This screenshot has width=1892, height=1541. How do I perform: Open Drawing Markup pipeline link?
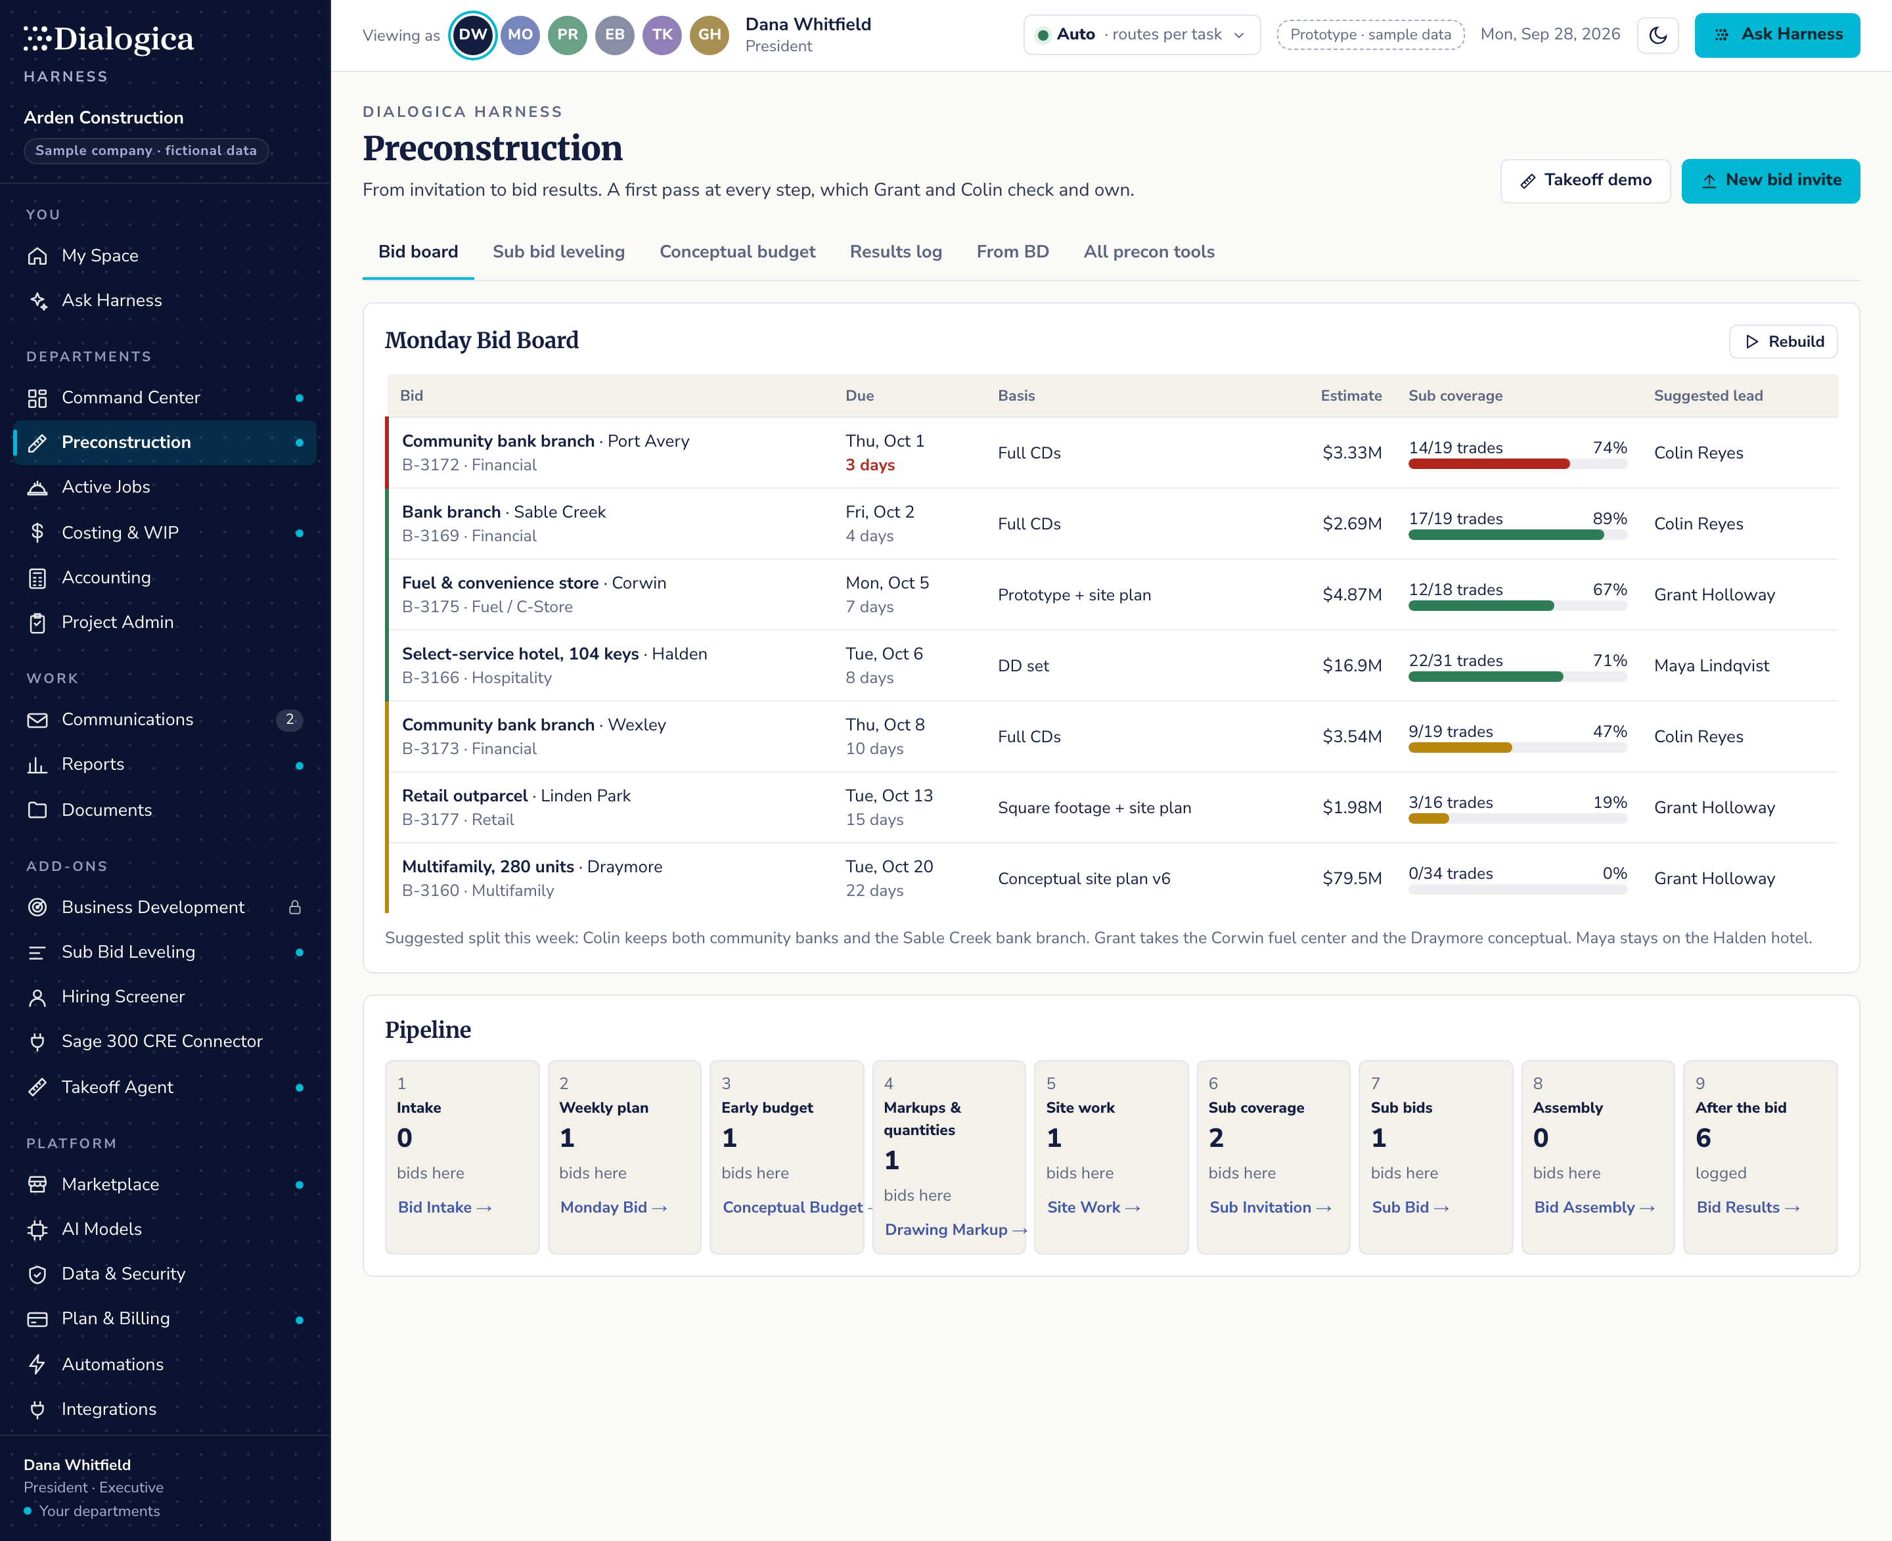click(x=955, y=1230)
